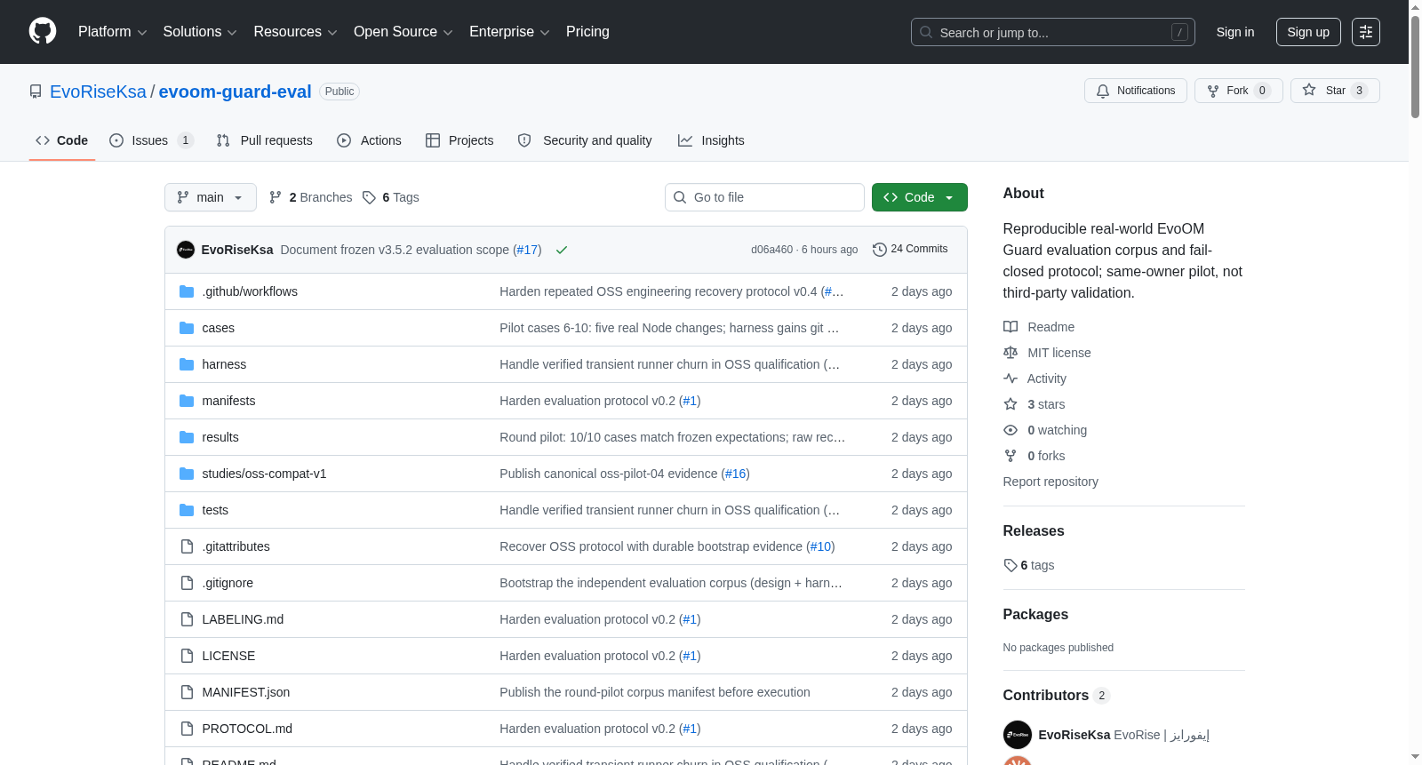Open the harness folder name

pyautogui.click(x=224, y=364)
